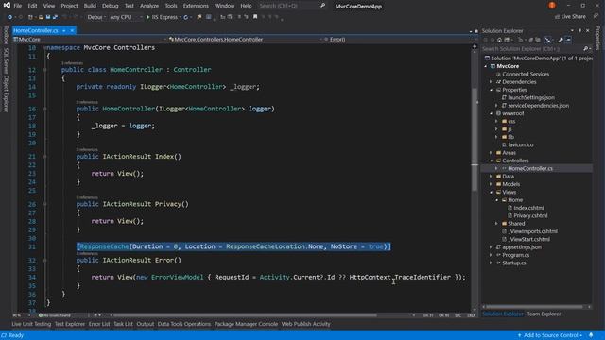Select favicon.ico in Solution Explorer
Viewport: 605px width, 340px height.
(x=521, y=144)
